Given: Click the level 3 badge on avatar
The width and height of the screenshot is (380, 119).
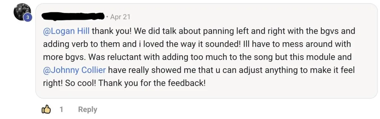Looking at the screenshot, I should (x=27, y=18).
